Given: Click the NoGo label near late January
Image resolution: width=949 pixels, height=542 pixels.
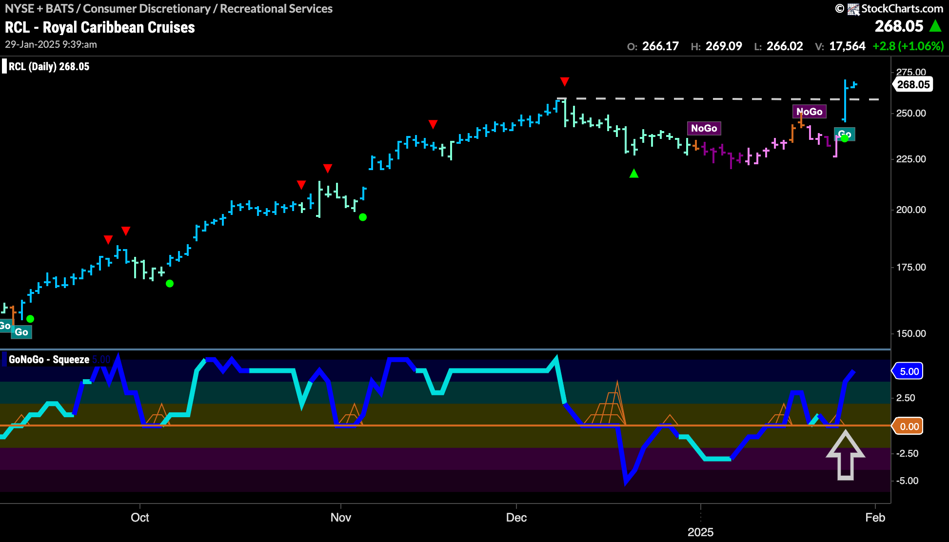Looking at the screenshot, I should coord(810,112).
